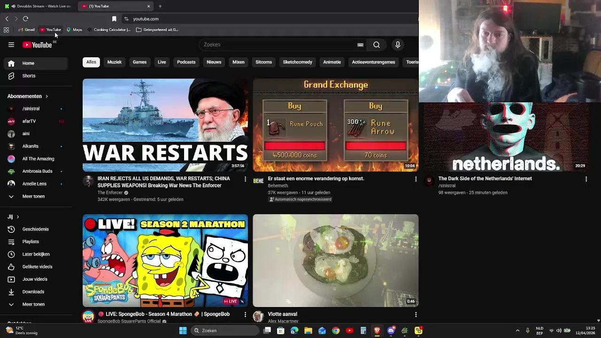Open Er staat een enorme verandering video title

coord(316,178)
